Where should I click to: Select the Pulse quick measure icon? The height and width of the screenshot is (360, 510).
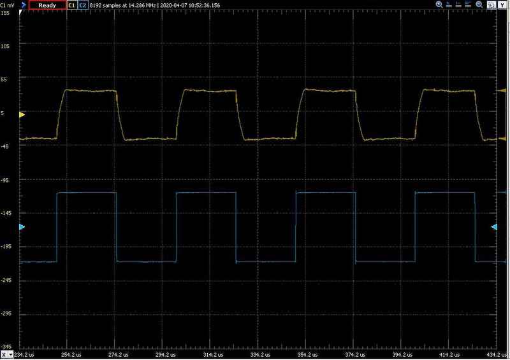pos(468,4)
